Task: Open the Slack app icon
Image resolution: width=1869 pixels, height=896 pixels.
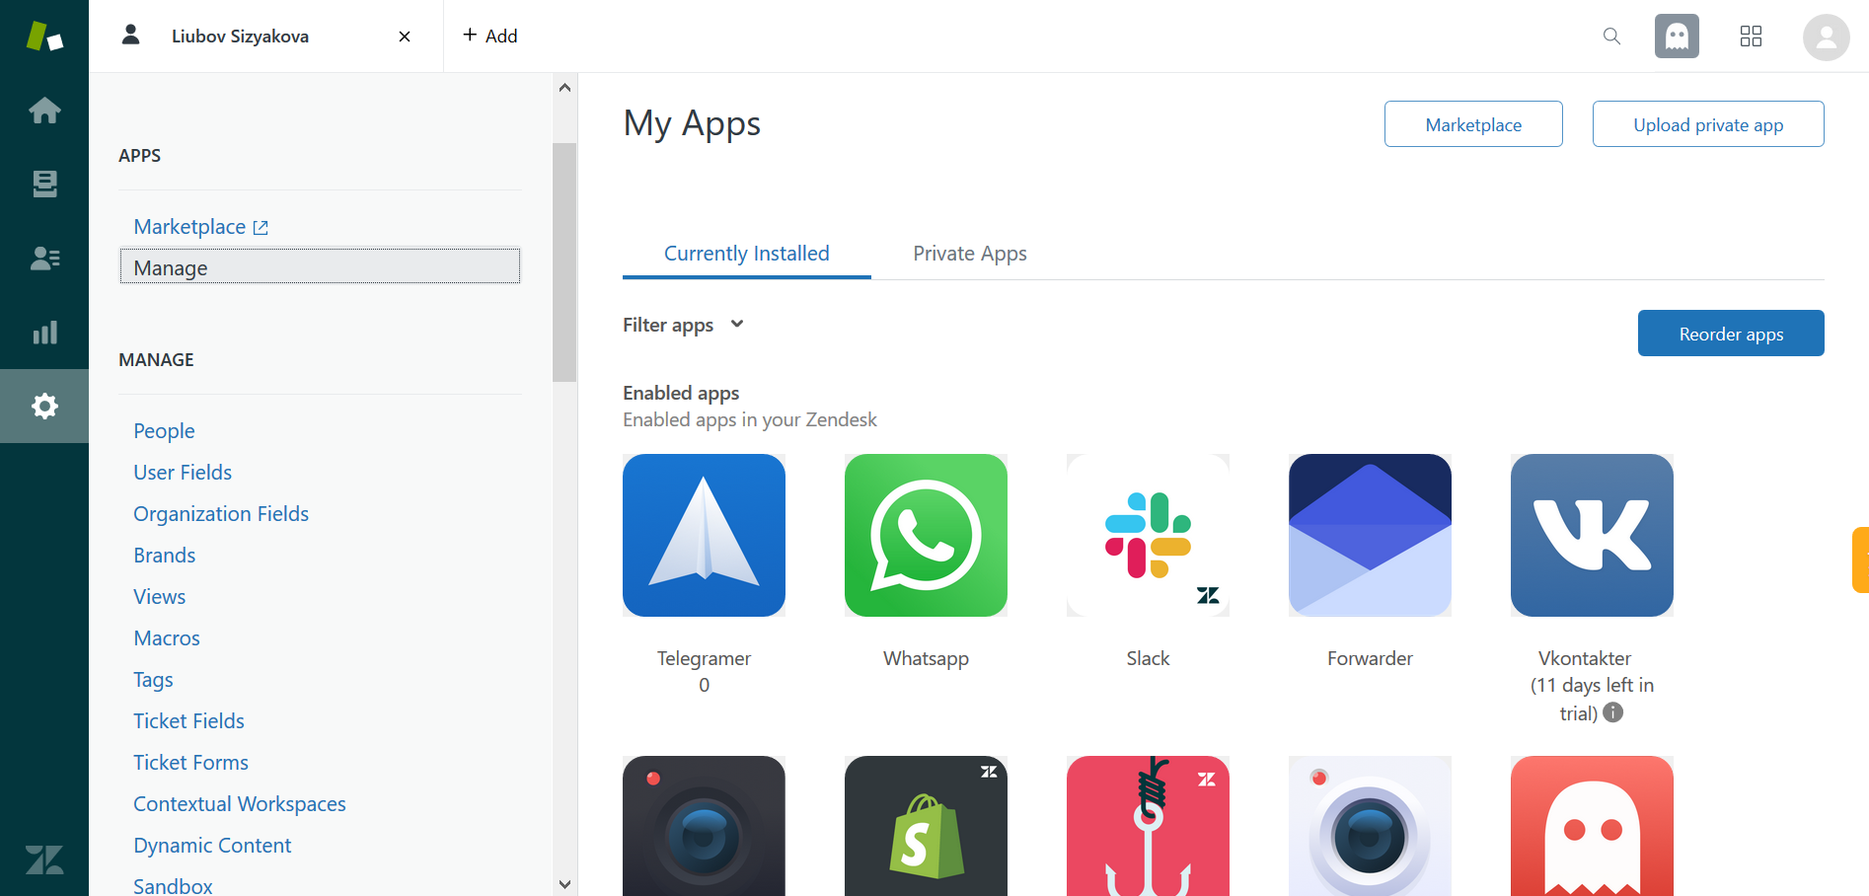Action: click(x=1148, y=535)
